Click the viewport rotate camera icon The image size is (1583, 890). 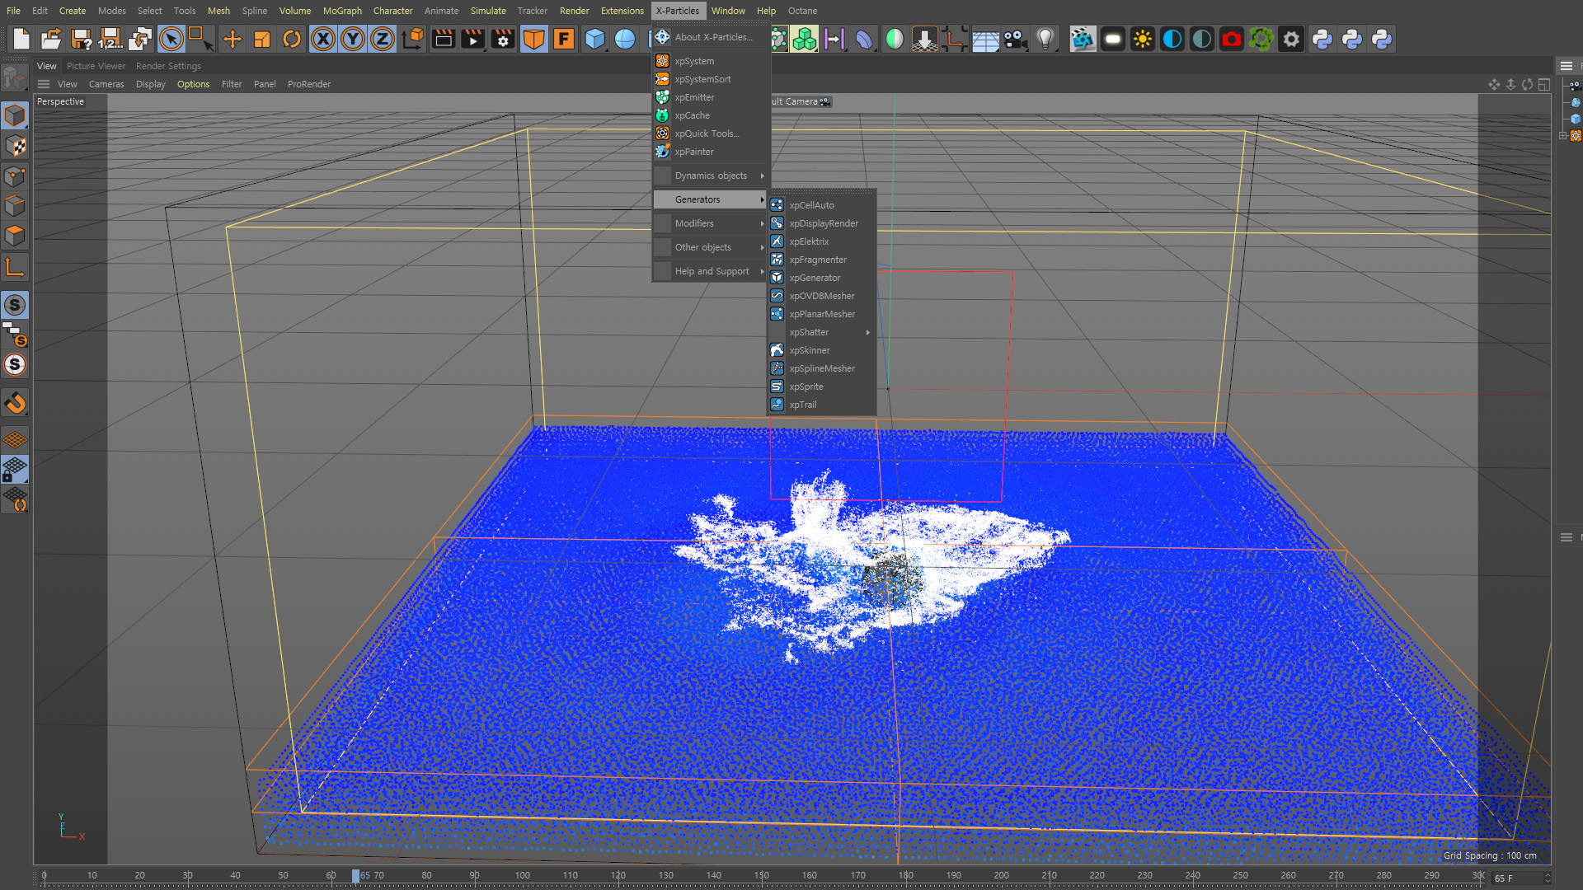pyautogui.click(x=1527, y=84)
